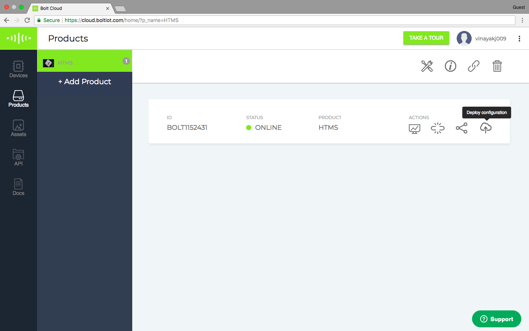Screen dimensions: 529x331
Task: Start the Take a Tour guide
Action: coord(426,38)
